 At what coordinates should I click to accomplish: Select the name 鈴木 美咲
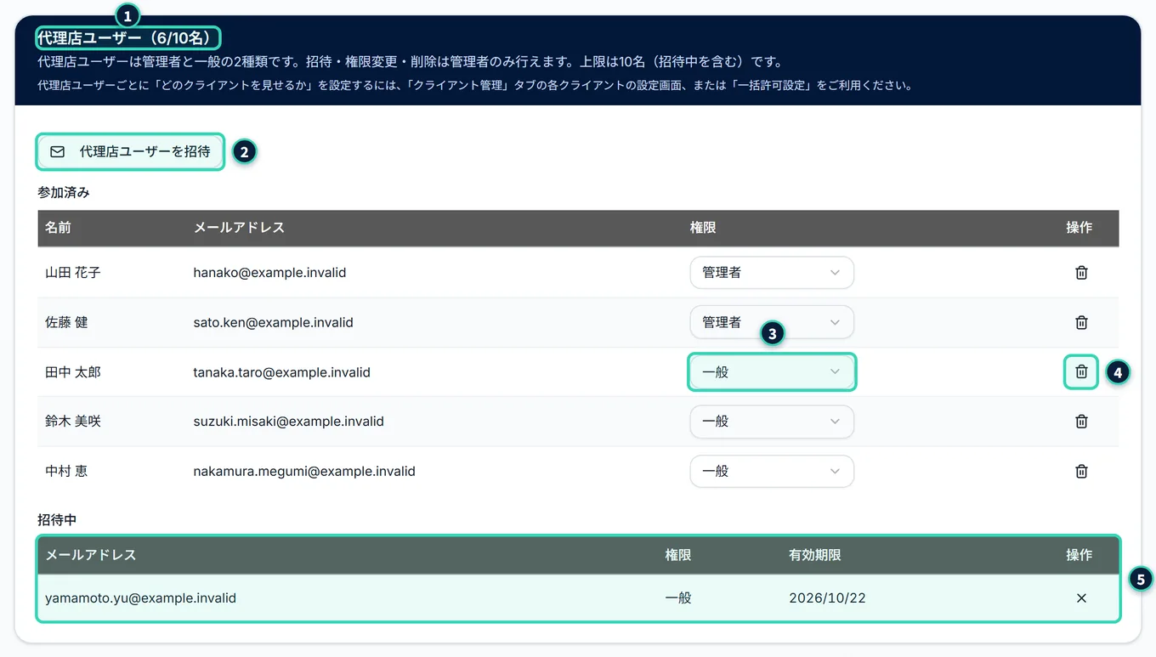pyautogui.click(x=73, y=422)
